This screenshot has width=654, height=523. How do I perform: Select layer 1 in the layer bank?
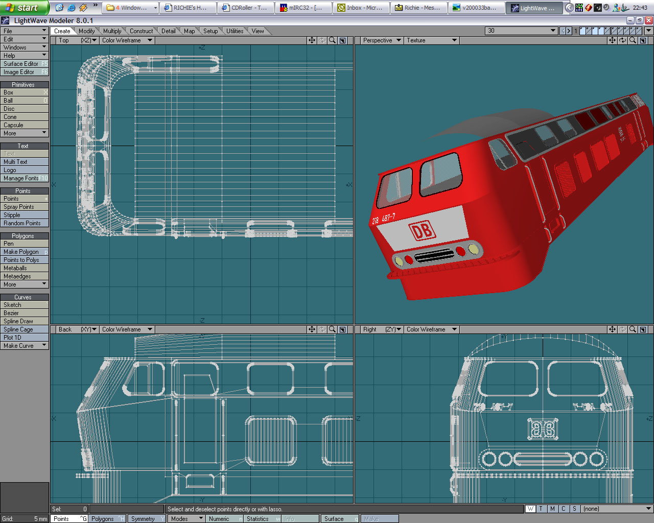coord(583,31)
